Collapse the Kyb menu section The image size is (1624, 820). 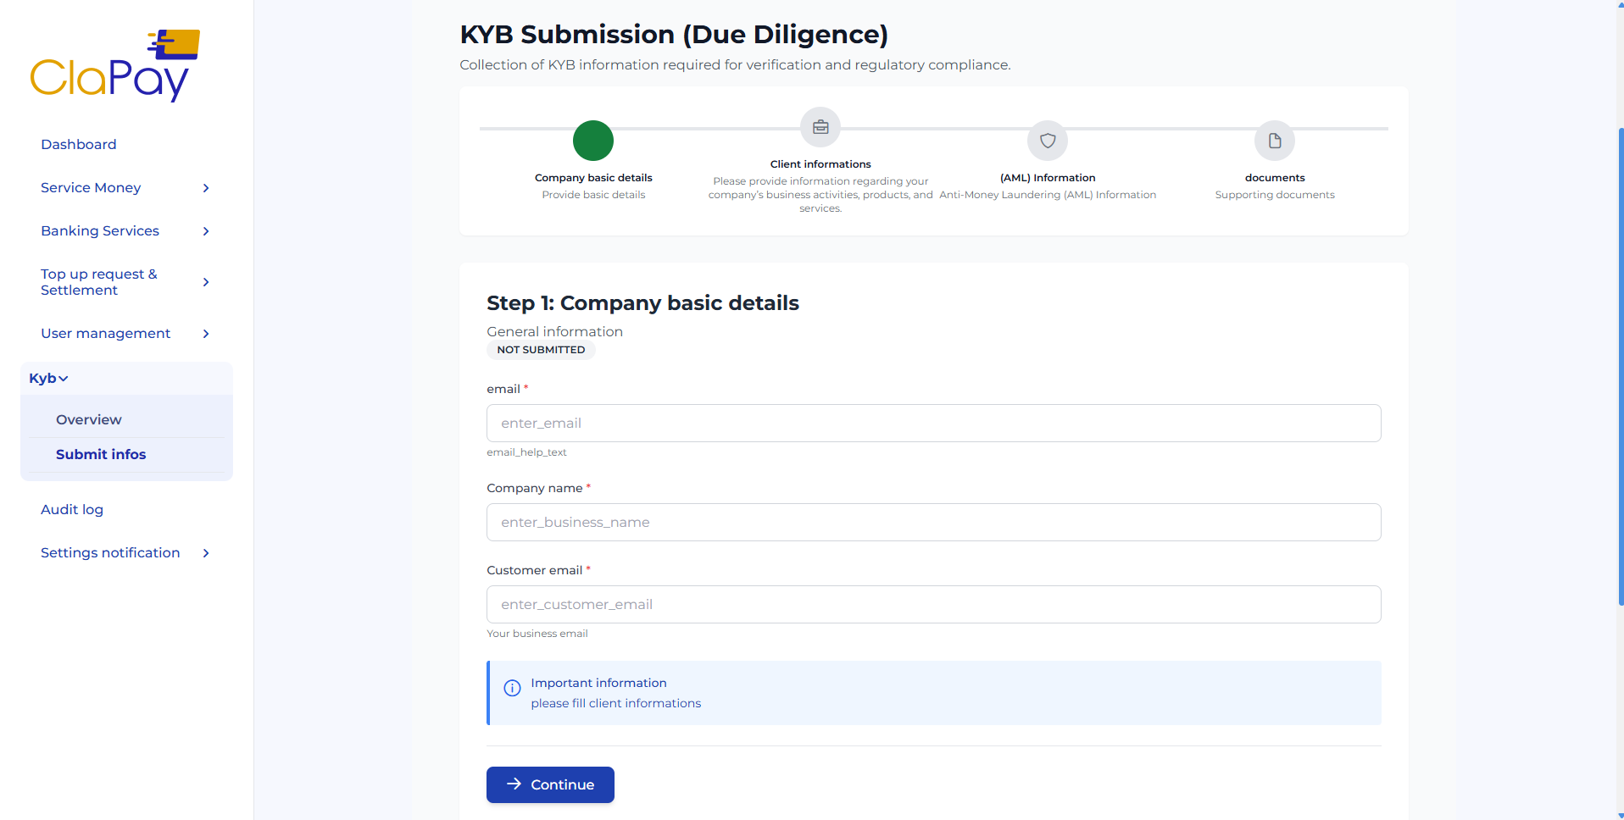click(x=48, y=379)
